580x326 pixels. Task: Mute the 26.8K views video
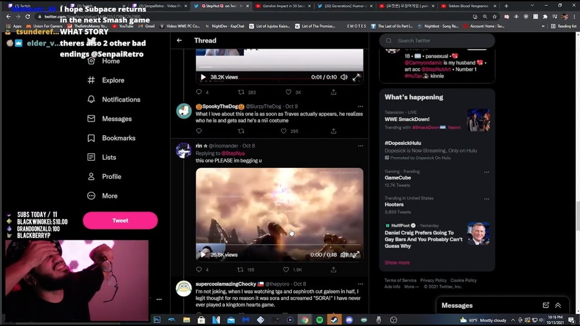coord(344,254)
